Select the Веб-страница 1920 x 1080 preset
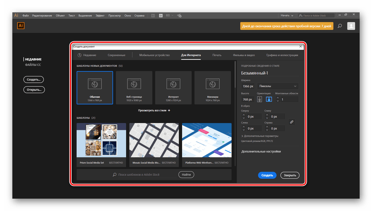This screenshot has height=211, width=372. coord(134,88)
